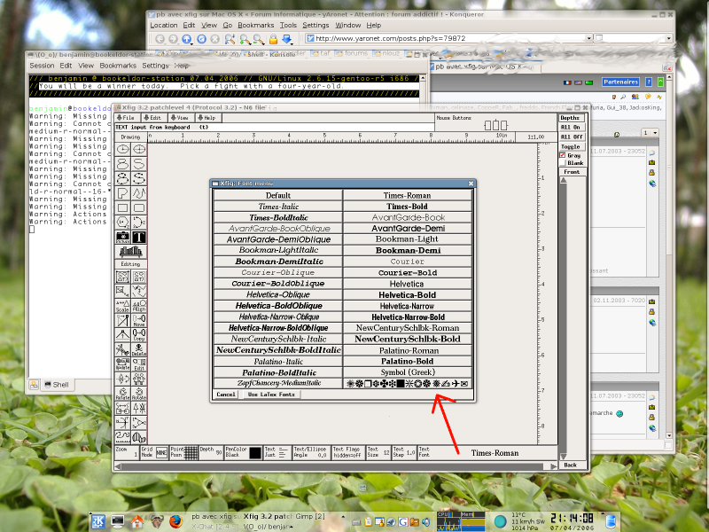This screenshot has height=532, width=709.
Task: Click the Xfig depth panel vertical scrollbar
Action: click(x=564, y=318)
